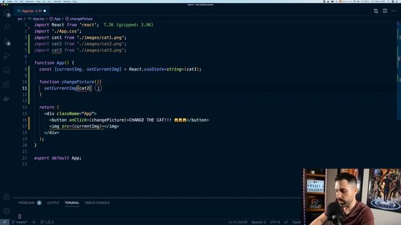401x225 pixels.
Task: Open the Explorer view in activity bar
Action: (7, 12)
